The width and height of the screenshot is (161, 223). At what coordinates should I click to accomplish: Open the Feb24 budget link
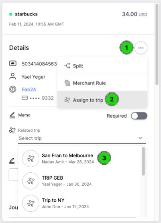tap(29, 90)
